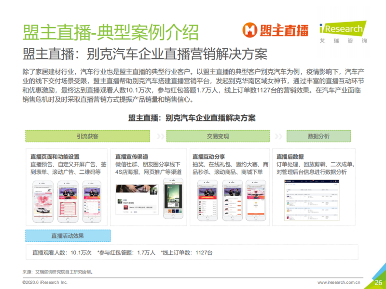Viewport: 386px width, 289px height.
Task: Select the 数据分析 stage box
Action: pyautogui.click(x=318, y=136)
